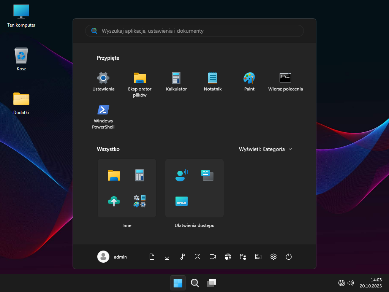
Task: Open Ustawienia from pinned apps
Action: click(103, 82)
